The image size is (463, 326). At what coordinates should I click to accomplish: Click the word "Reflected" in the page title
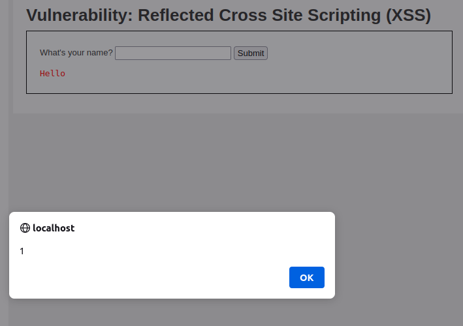pyautogui.click(x=176, y=15)
